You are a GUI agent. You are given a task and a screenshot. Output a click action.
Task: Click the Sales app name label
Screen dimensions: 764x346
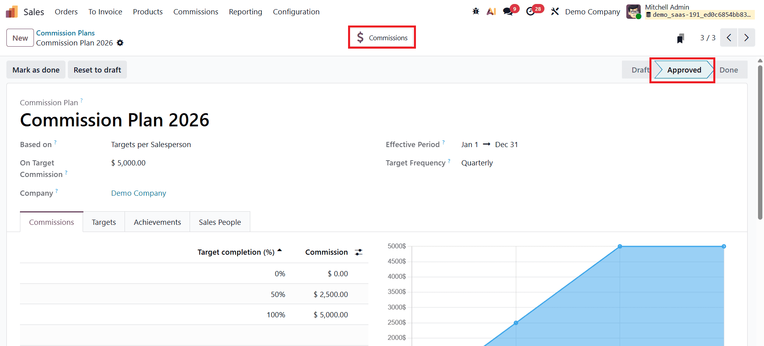tap(34, 12)
